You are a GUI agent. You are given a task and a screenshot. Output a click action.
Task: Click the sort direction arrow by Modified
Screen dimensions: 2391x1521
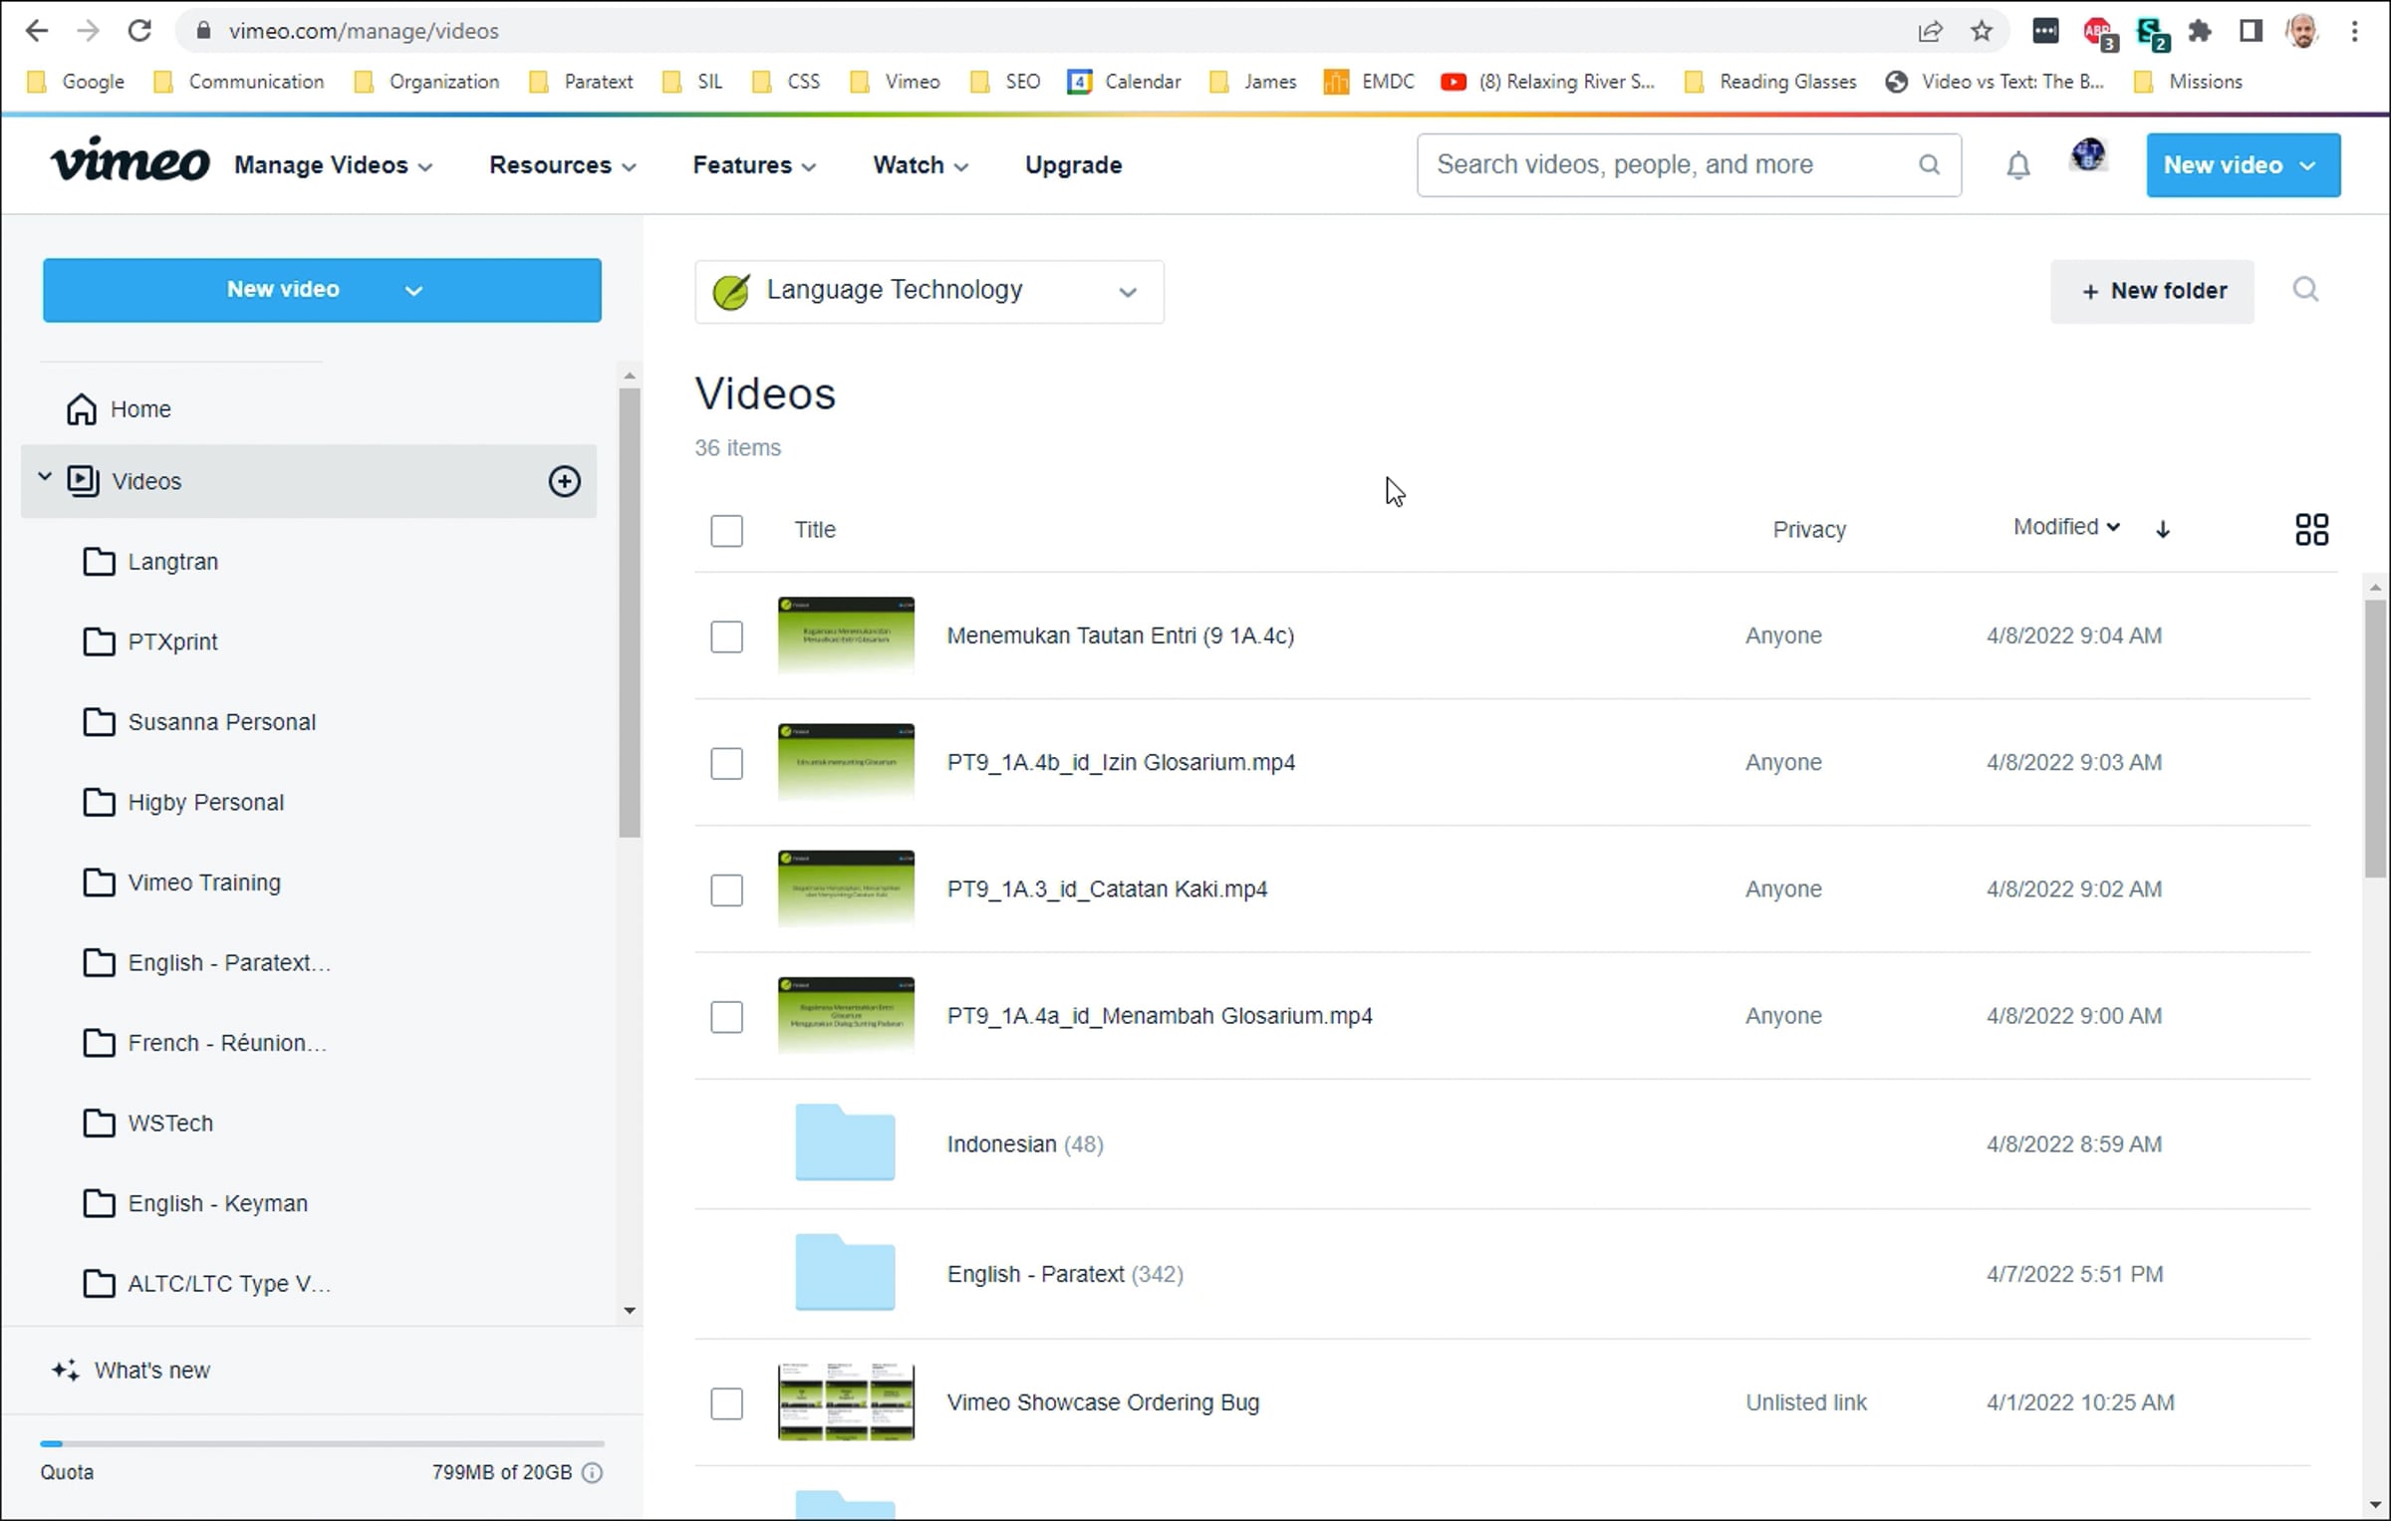point(2163,529)
